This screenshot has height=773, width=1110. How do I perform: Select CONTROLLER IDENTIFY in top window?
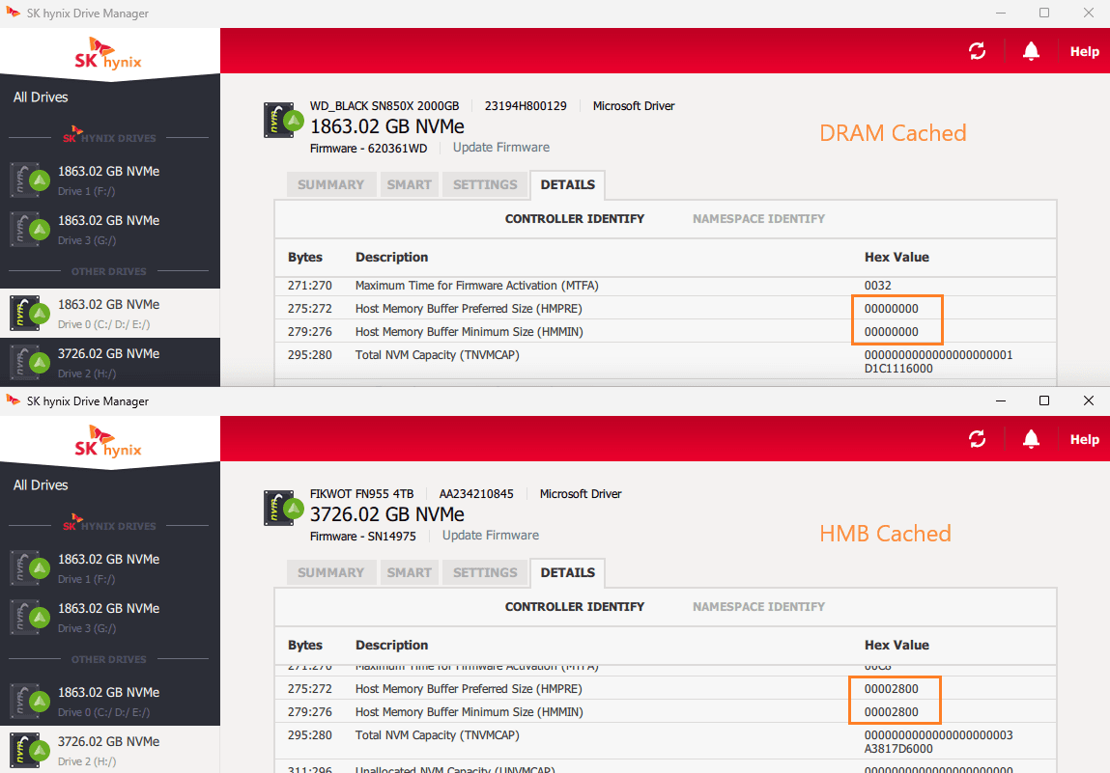coord(574,219)
